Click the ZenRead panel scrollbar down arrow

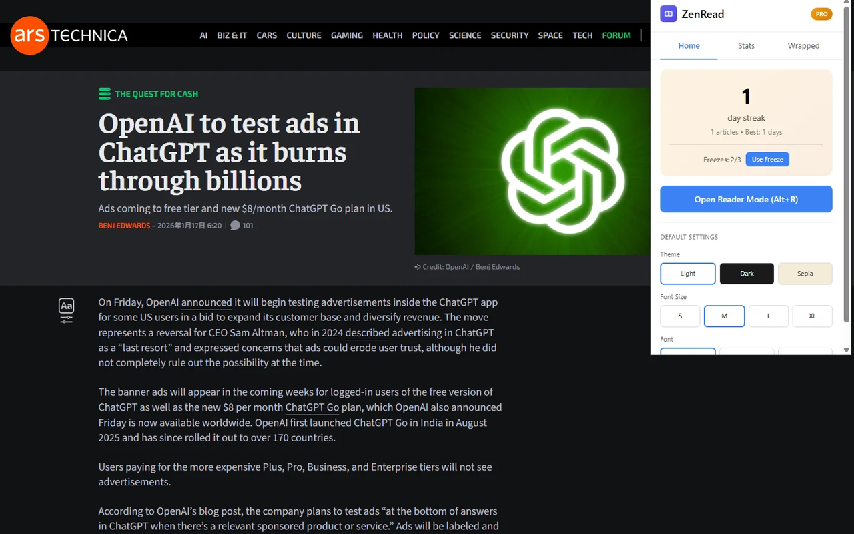tap(847, 350)
